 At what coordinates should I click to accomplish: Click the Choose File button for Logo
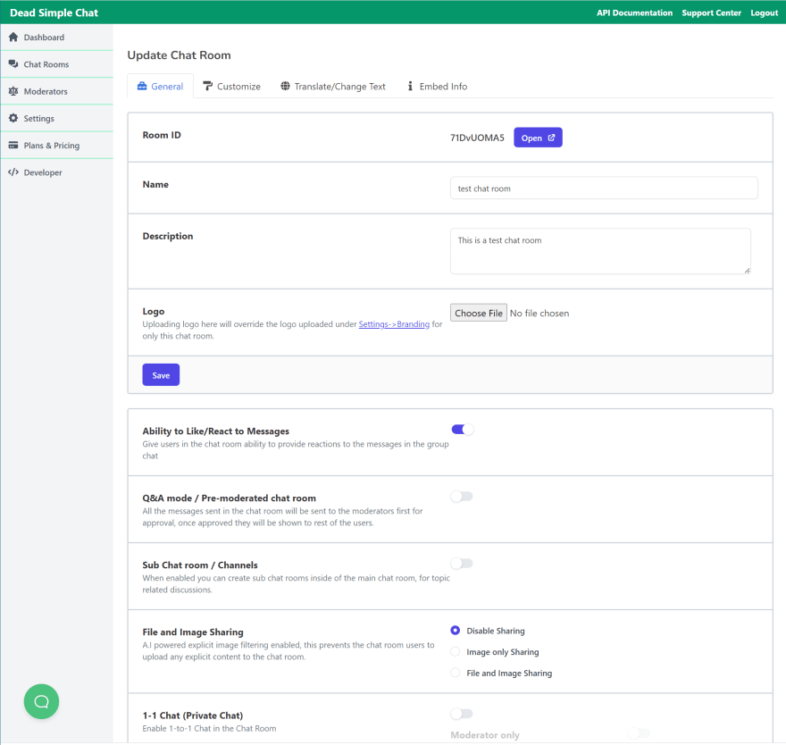479,313
